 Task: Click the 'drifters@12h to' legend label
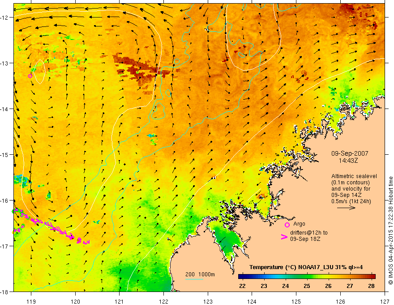[x=309, y=233]
